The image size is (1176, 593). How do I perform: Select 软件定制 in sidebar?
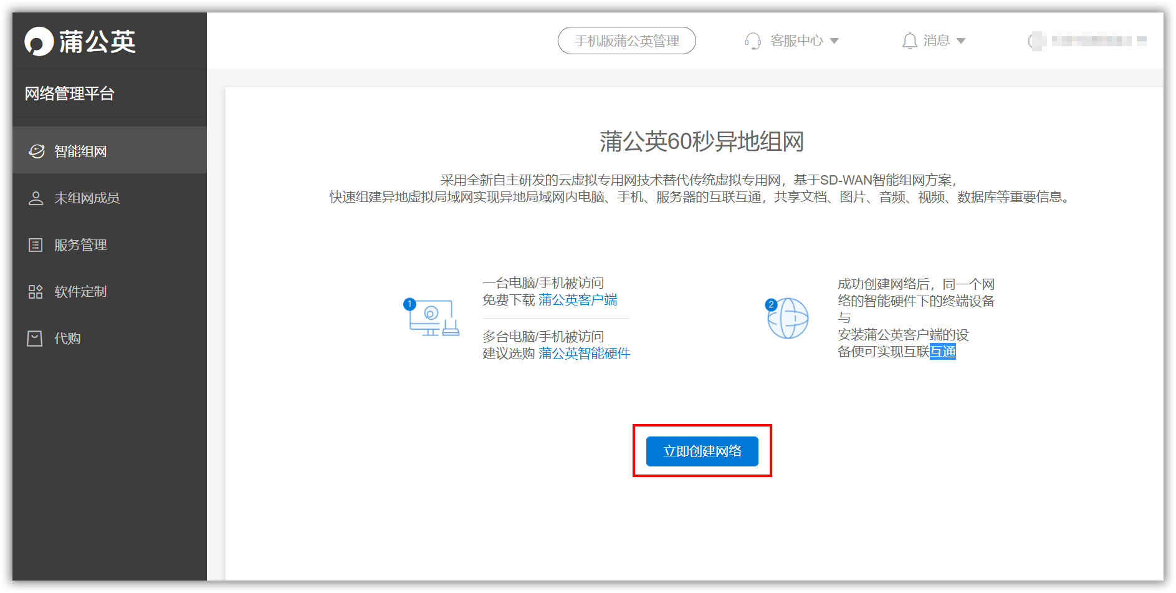coord(110,292)
